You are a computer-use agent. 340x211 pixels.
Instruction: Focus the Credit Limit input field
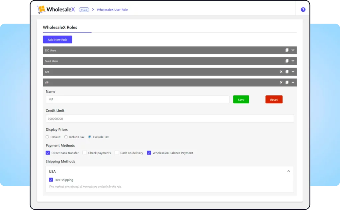coord(170,119)
